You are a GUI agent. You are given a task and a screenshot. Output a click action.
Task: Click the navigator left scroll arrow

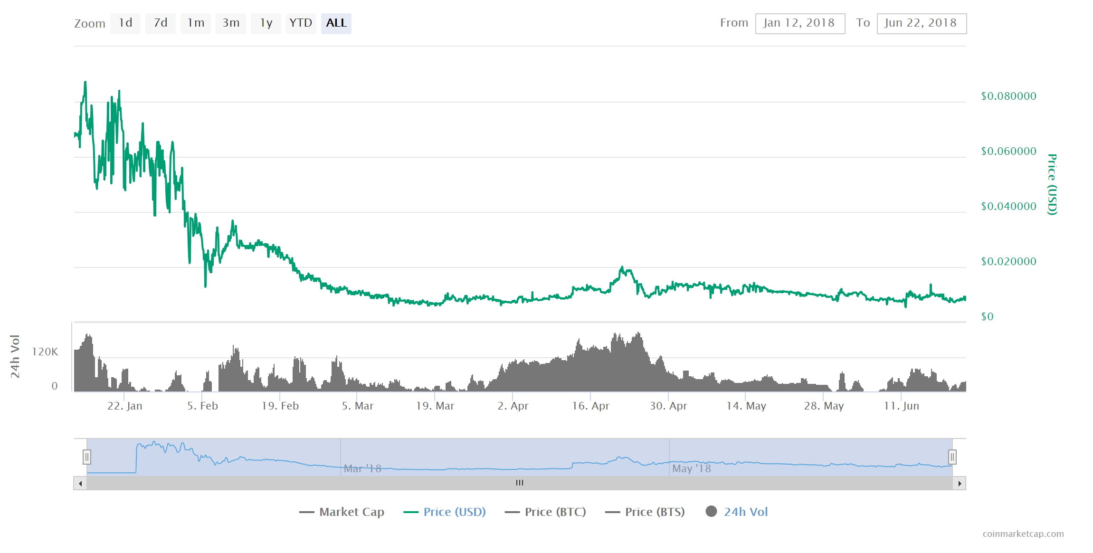80,483
